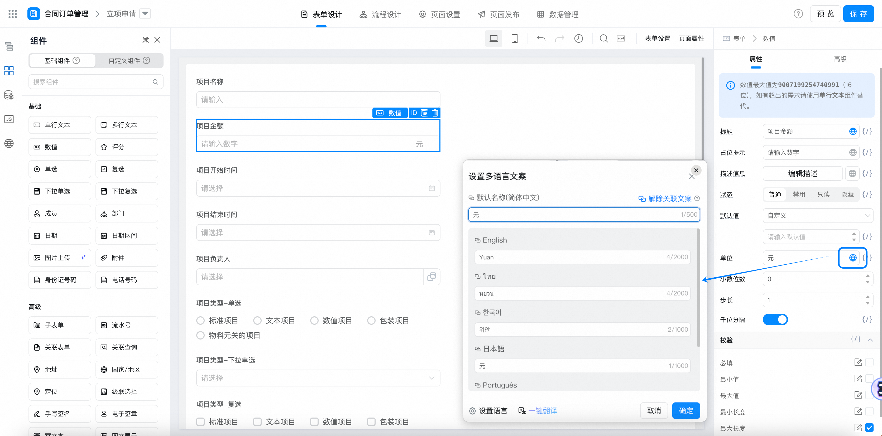This screenshot has height=436, width=882.
Task: Expand the 项目类型-下拉单选 select box
Action: coord(318,378)
